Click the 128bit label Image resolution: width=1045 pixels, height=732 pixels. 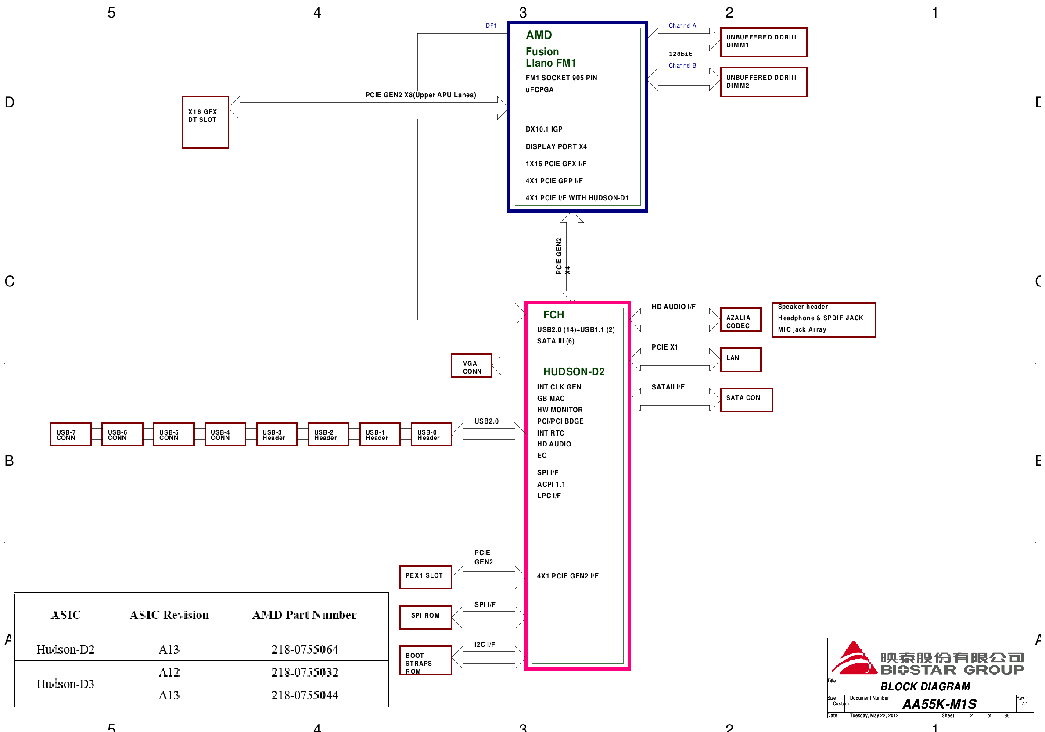tap(680, 54)
